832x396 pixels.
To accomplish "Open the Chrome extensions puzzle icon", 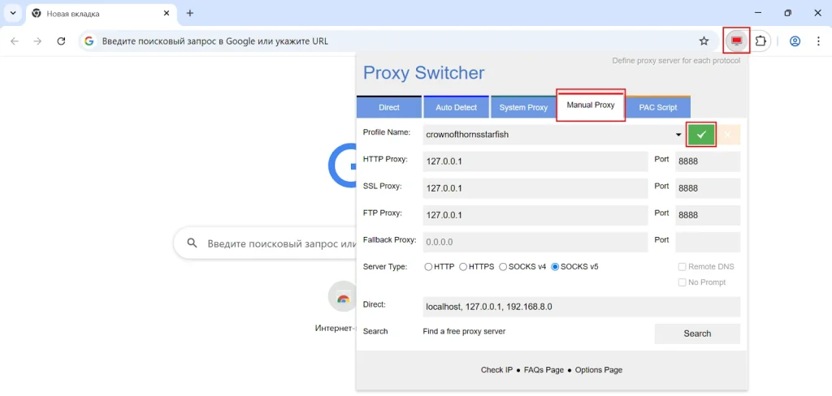I will tap(760, 41).
